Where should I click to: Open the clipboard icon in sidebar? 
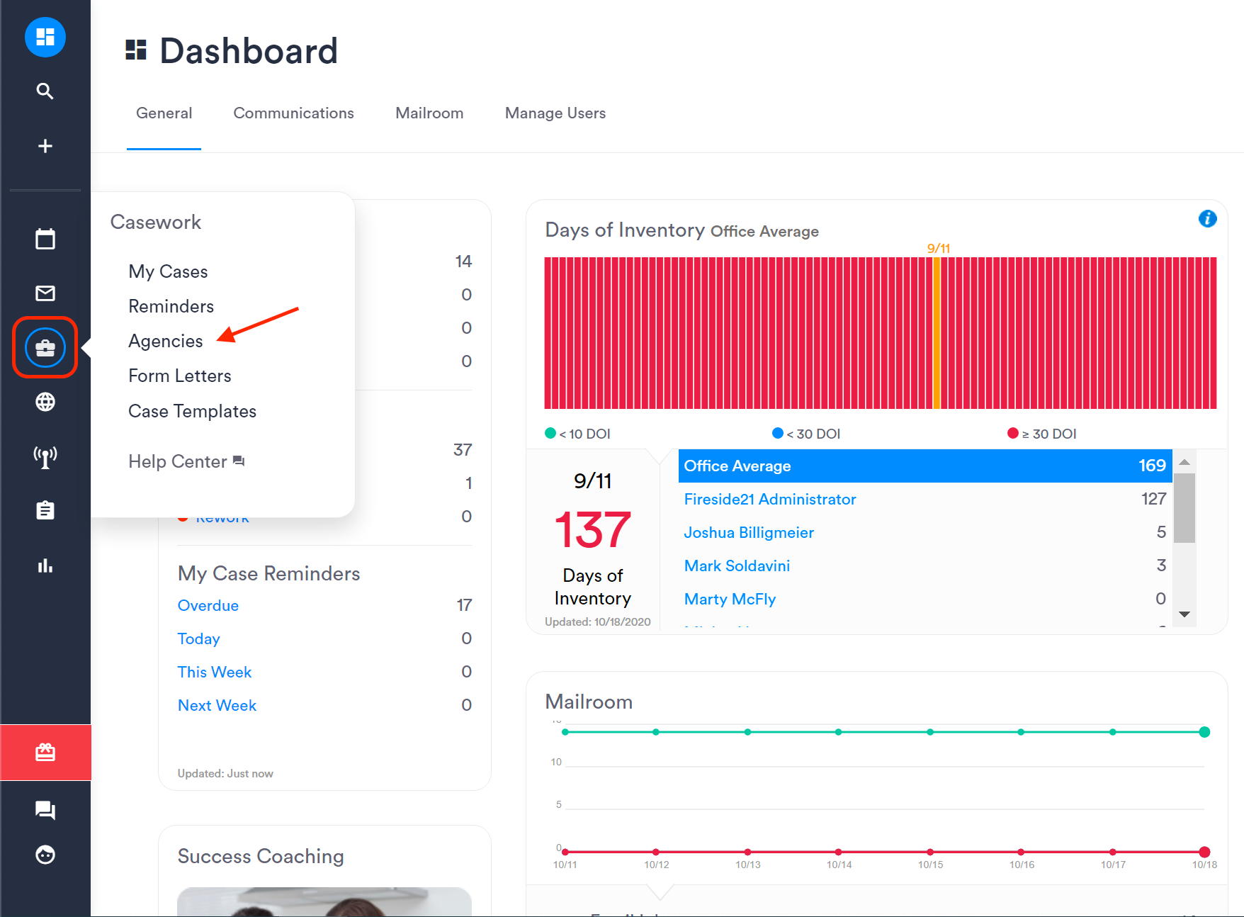click(45, 510)
